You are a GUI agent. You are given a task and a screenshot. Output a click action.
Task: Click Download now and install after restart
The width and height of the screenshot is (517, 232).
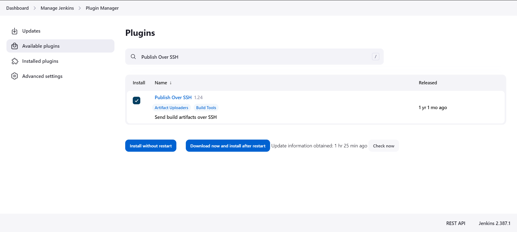(x=228, y=146)
